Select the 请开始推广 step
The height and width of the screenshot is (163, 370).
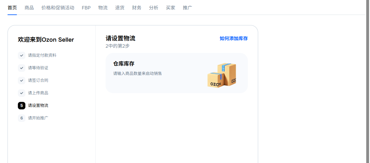coord(38,118)
